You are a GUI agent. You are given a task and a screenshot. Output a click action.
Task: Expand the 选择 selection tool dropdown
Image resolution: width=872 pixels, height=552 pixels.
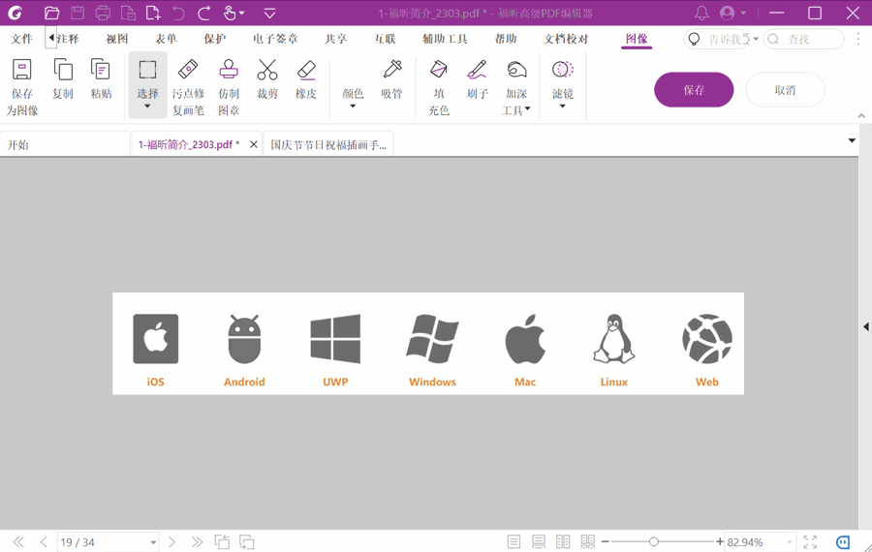point(147,106)
